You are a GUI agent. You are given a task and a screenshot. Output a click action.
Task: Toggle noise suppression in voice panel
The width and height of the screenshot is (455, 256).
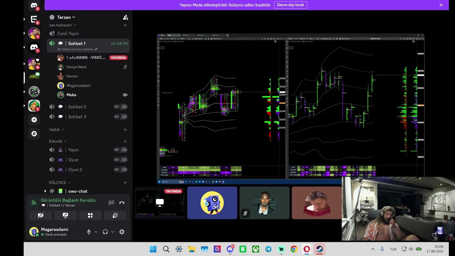[111, 203]
